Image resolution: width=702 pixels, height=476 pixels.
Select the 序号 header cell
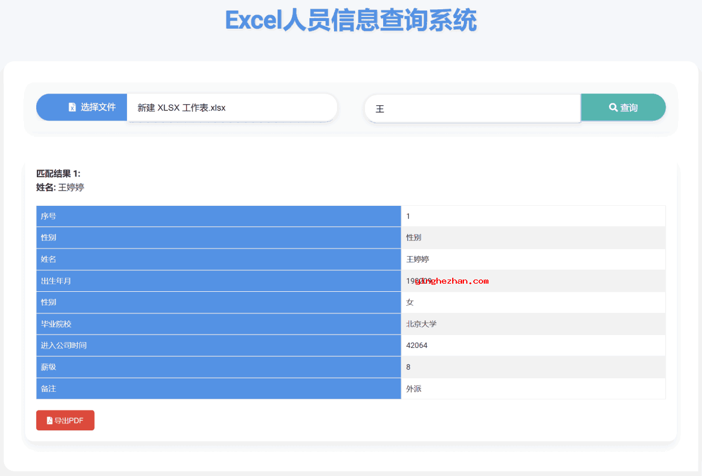218,216
